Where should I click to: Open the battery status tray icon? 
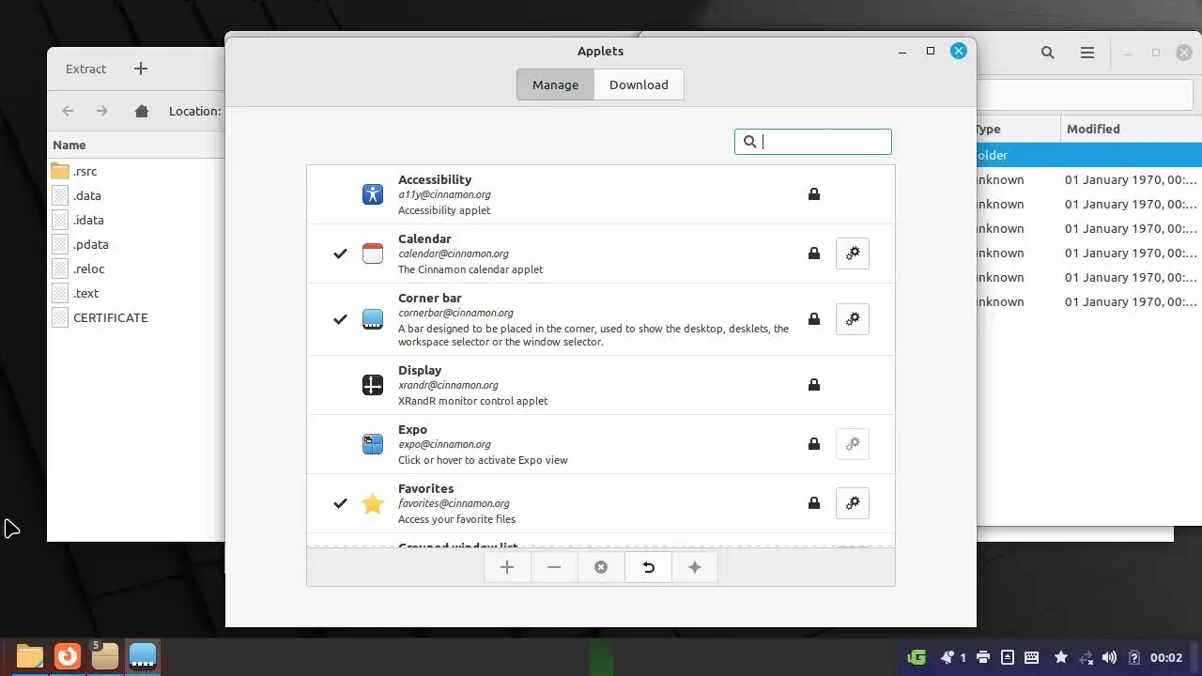[x=1133, y=657]
